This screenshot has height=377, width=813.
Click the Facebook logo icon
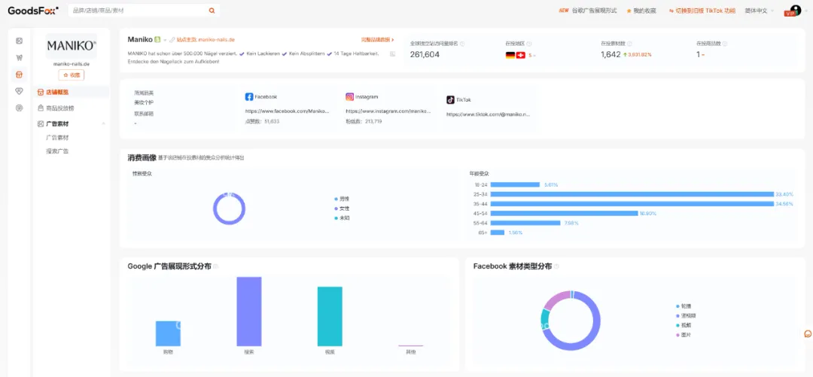(249, 97)
